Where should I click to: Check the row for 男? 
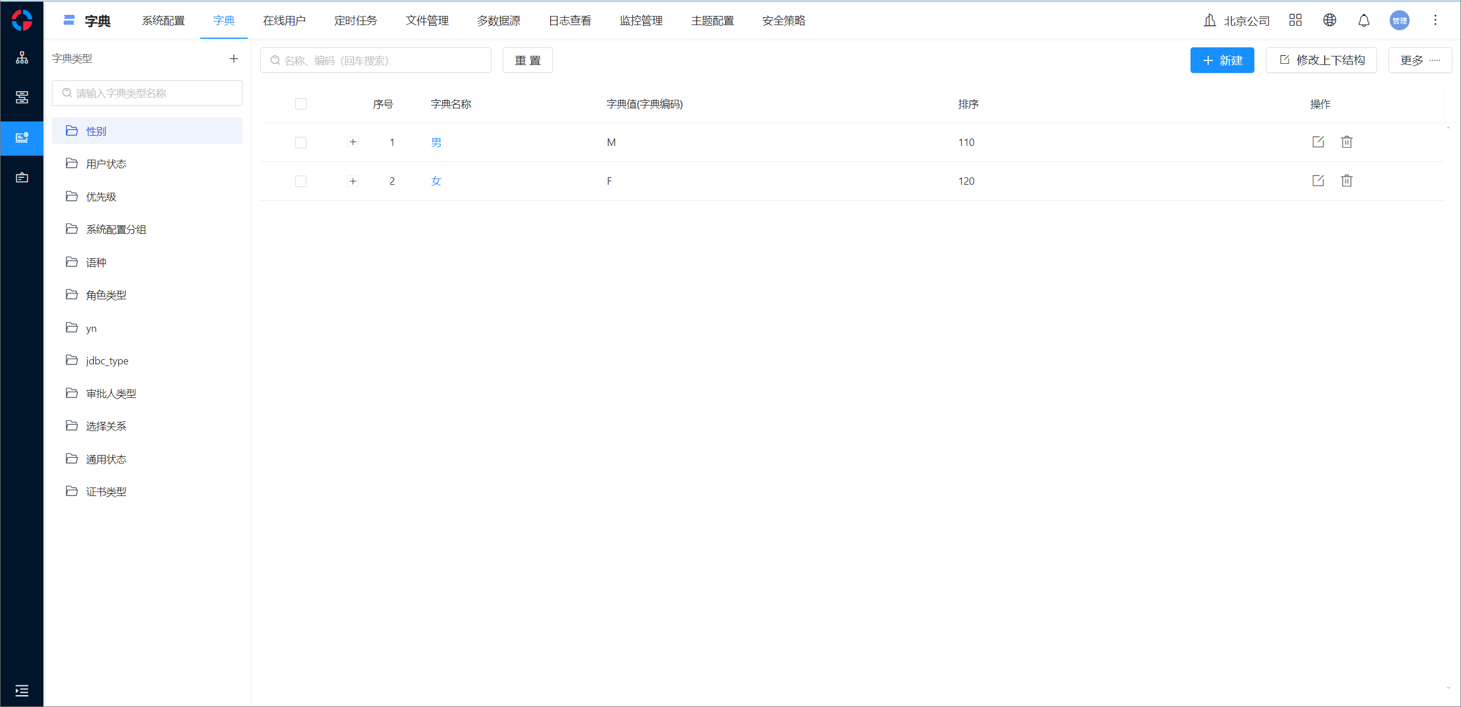(301, 143)
